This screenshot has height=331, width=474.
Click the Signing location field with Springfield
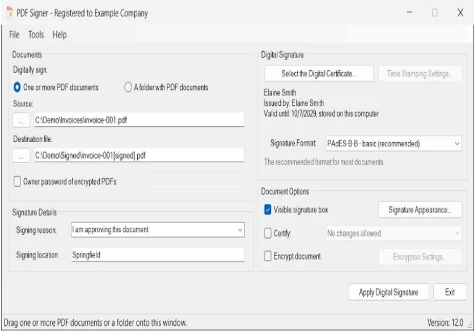[x=158, y=255]
